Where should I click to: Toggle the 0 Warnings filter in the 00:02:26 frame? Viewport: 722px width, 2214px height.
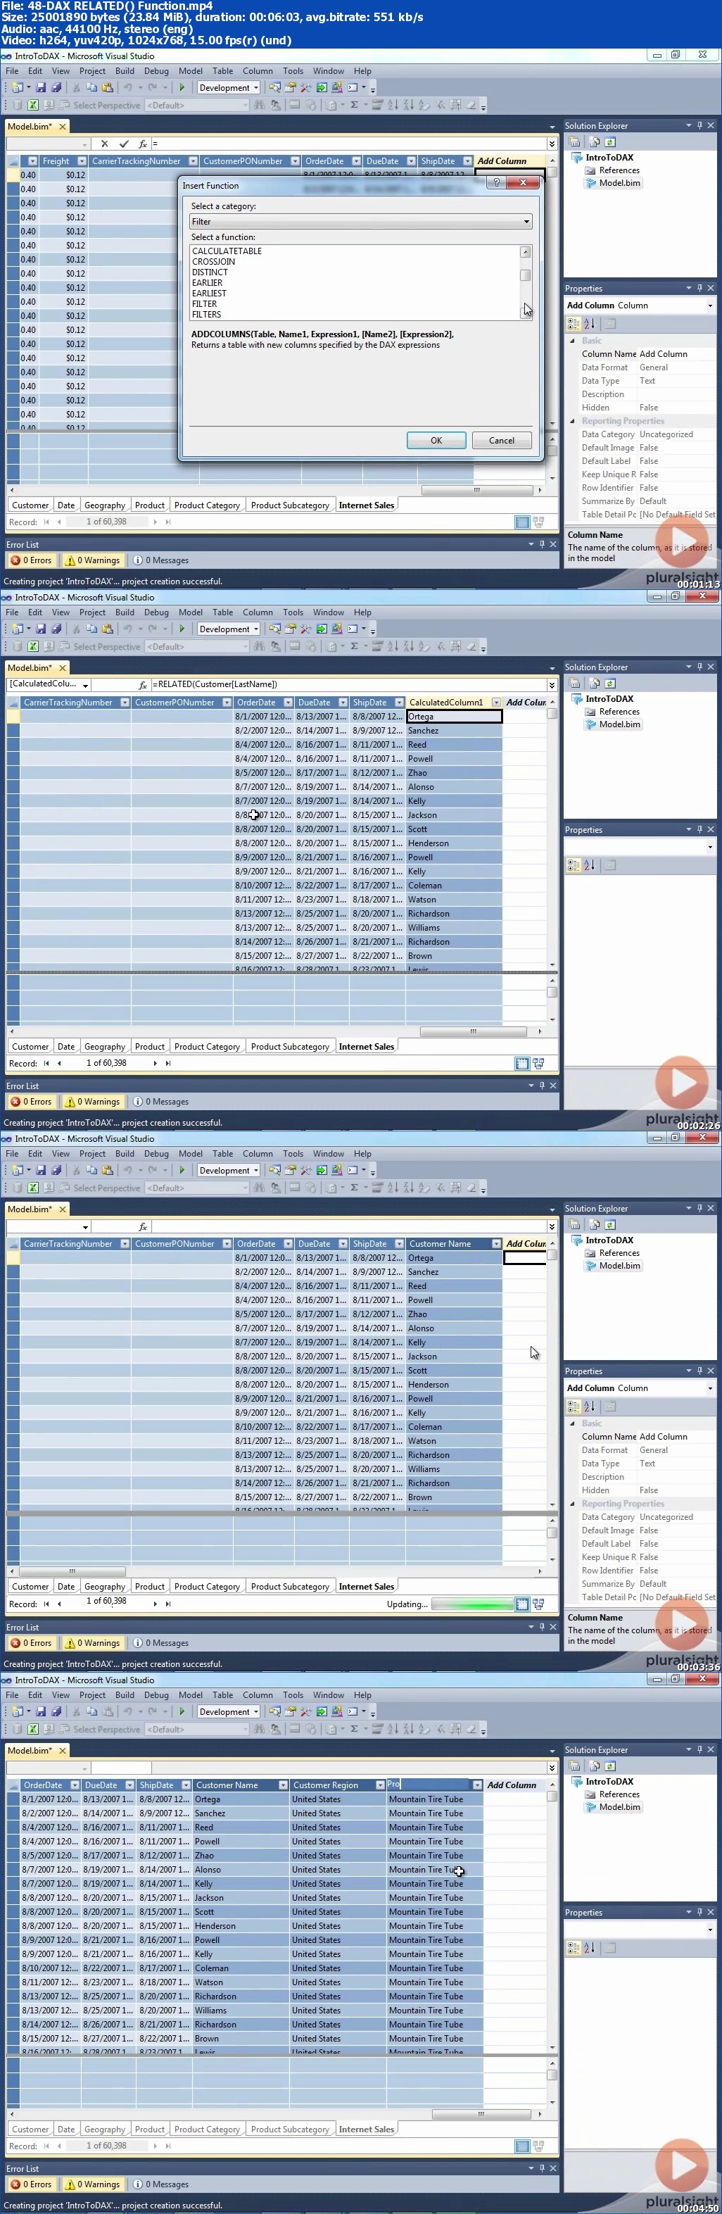pos(93,1102)
